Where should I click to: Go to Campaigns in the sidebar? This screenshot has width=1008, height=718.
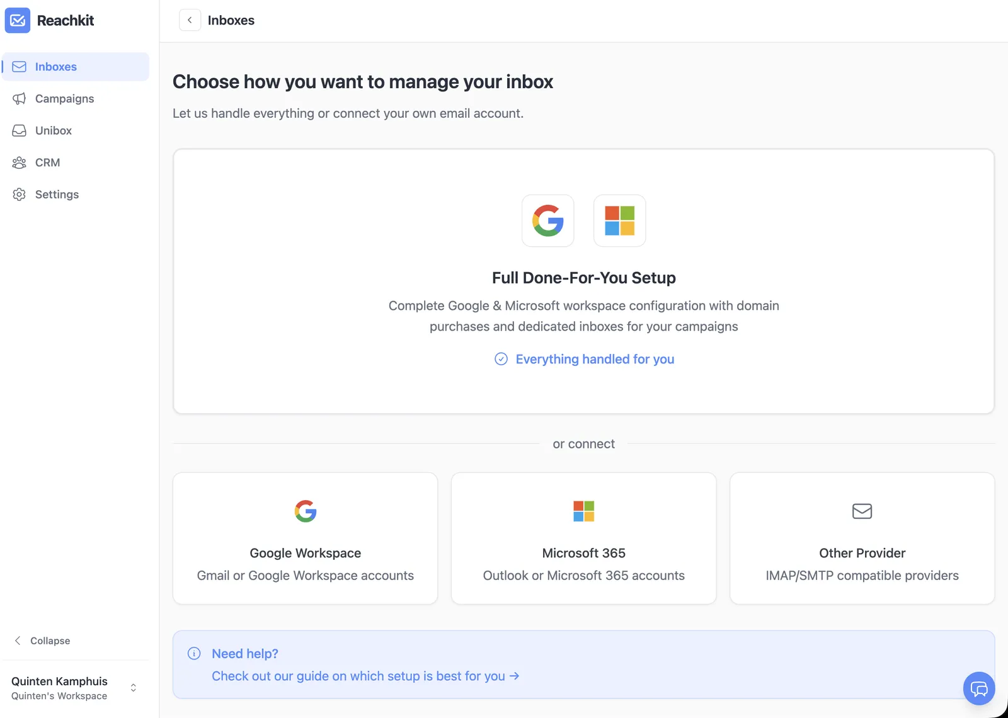[76, 99]
